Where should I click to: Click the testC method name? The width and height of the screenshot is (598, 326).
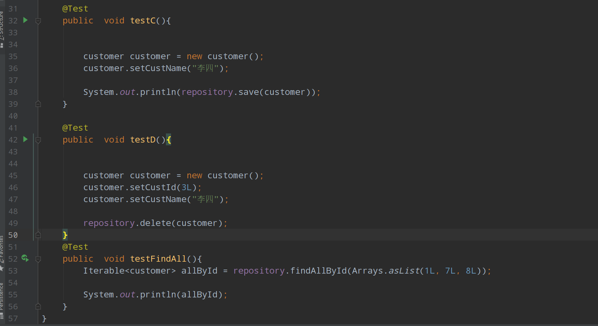143,21
